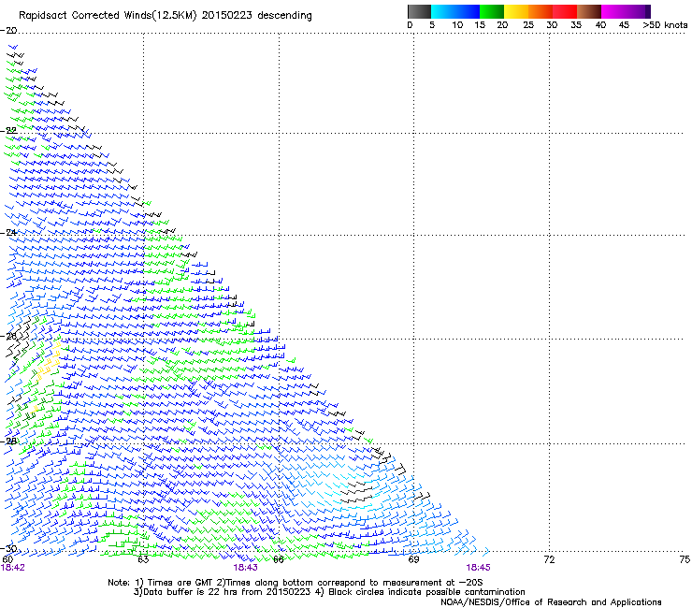Click the '-20' latitude axis label
The image size is (692, 608).
pyautogui.click(x=8, y=30)
